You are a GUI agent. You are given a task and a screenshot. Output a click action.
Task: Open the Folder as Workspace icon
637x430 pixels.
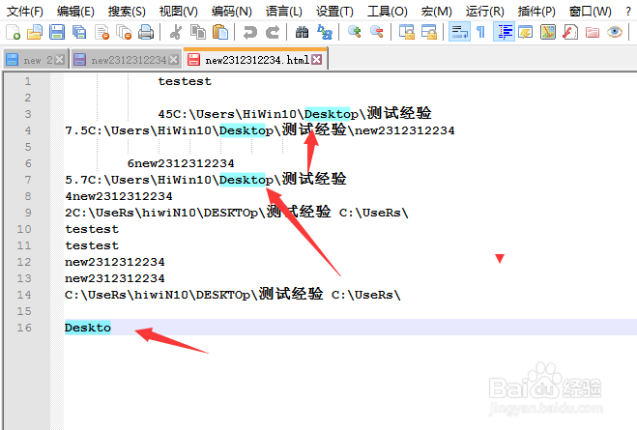[x=593, y=32]
